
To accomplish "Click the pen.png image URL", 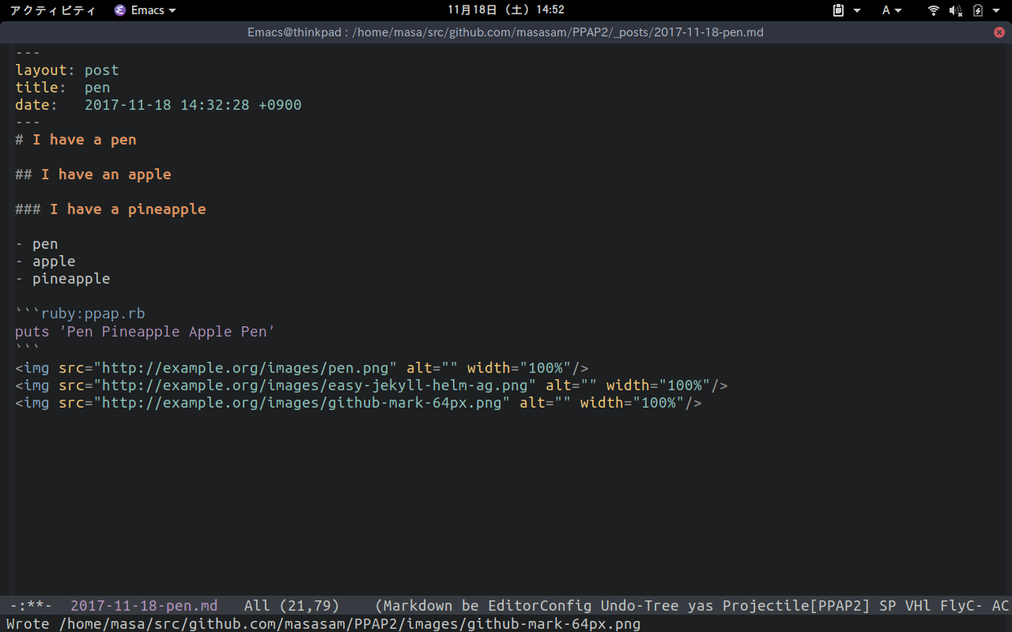I will pos(245,368).
